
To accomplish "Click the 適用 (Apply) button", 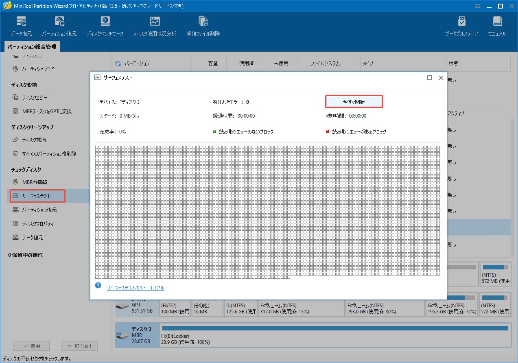I will [x=31, y=346].
